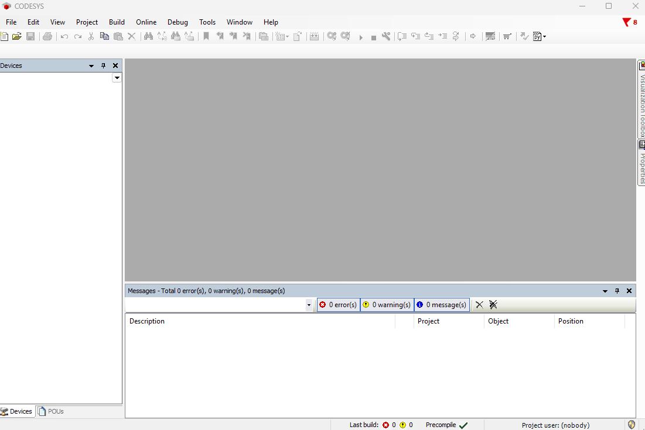Toggle the 0 error(s) filter button
Image resolution: width=645 pixels, height=430 pixels.
(339, 305)
